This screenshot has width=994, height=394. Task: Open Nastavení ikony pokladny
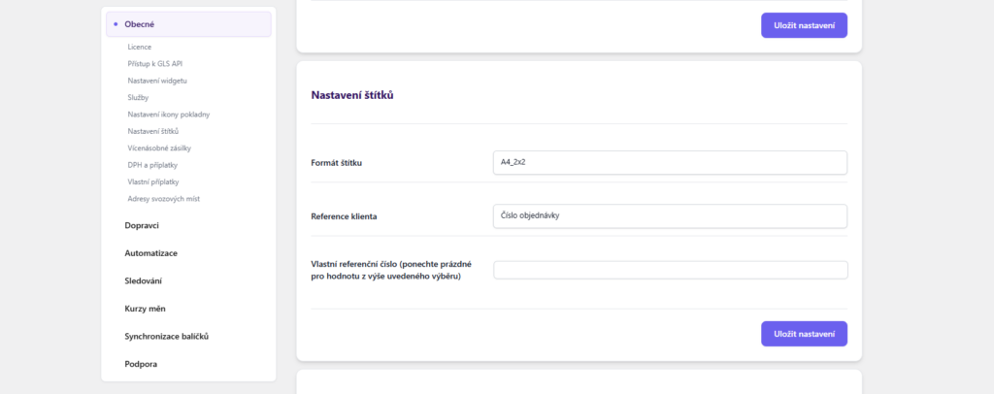[x=169, y=115]
